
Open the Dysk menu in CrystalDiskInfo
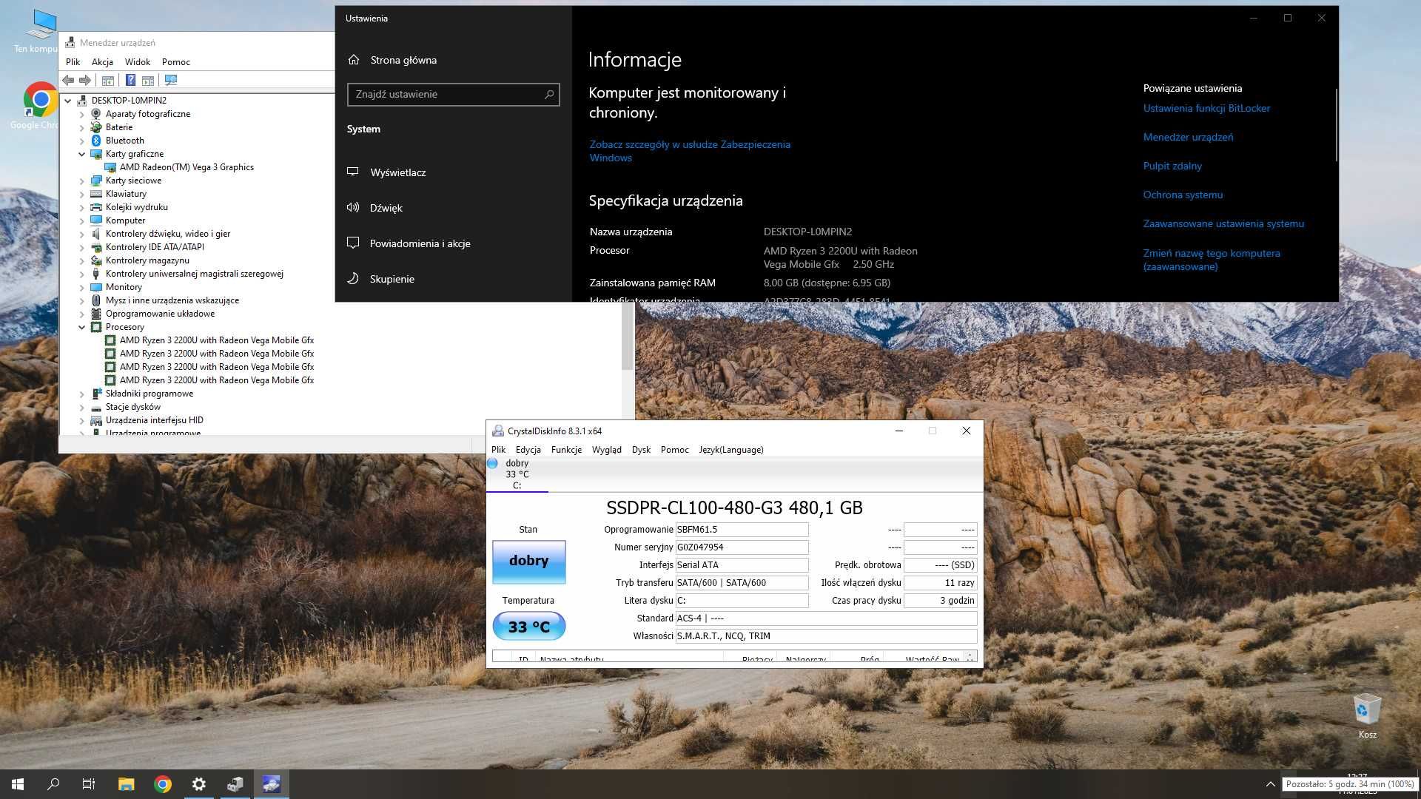[641, 450]
